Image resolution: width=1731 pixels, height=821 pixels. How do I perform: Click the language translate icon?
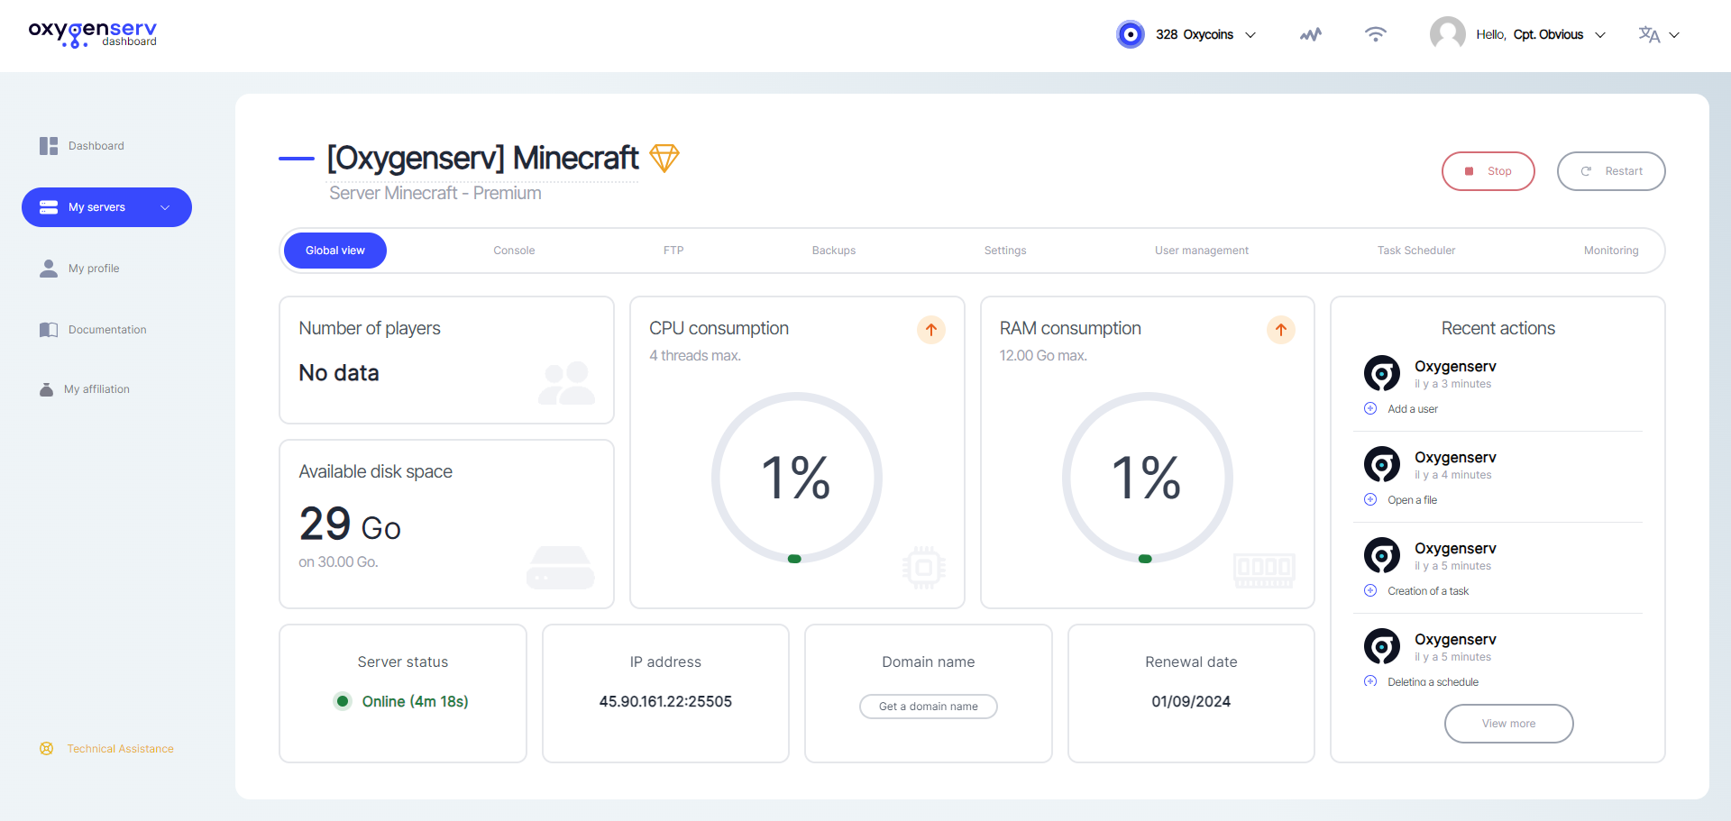[1649, 34]
